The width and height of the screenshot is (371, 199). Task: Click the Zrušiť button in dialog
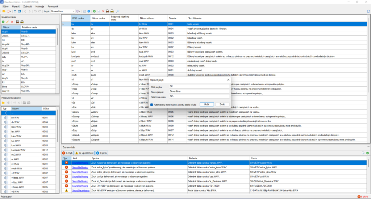tap(222, 104)
